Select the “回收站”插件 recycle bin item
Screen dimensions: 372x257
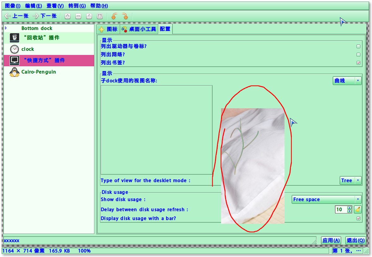point(49,38)
